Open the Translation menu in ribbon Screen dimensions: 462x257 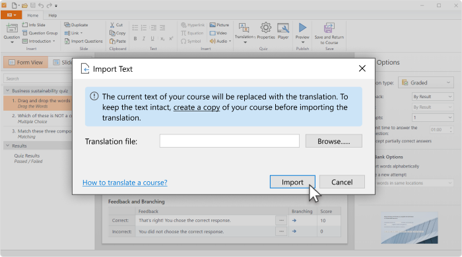(245, 33)
